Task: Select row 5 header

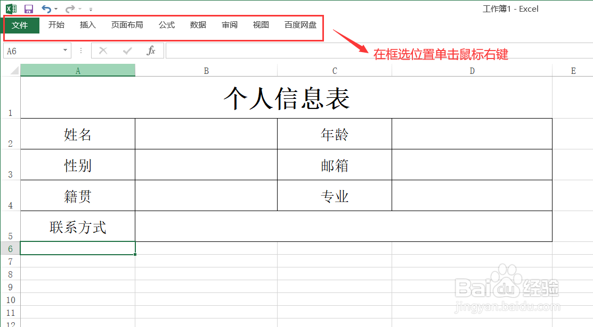Action: click(x=10, y=226)
